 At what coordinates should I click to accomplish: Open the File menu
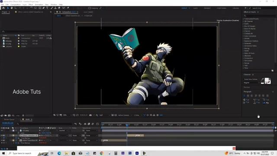(x=2, y=5)
